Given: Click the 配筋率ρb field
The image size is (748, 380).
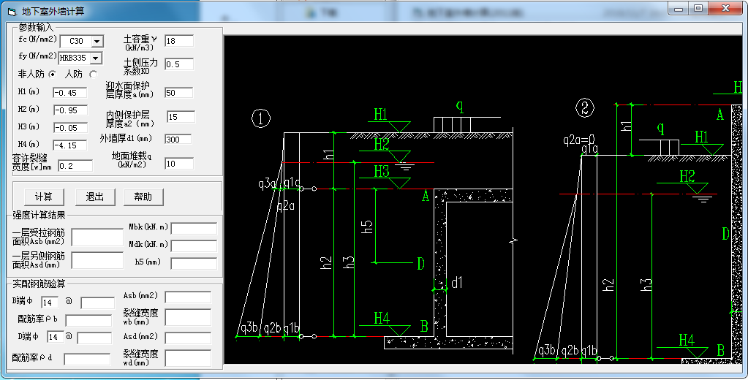Looking at the screenshot, I should coord(88,320).
